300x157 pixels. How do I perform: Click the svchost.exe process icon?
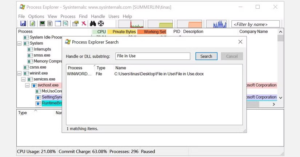pyautogui.click(x=34, y=86)
